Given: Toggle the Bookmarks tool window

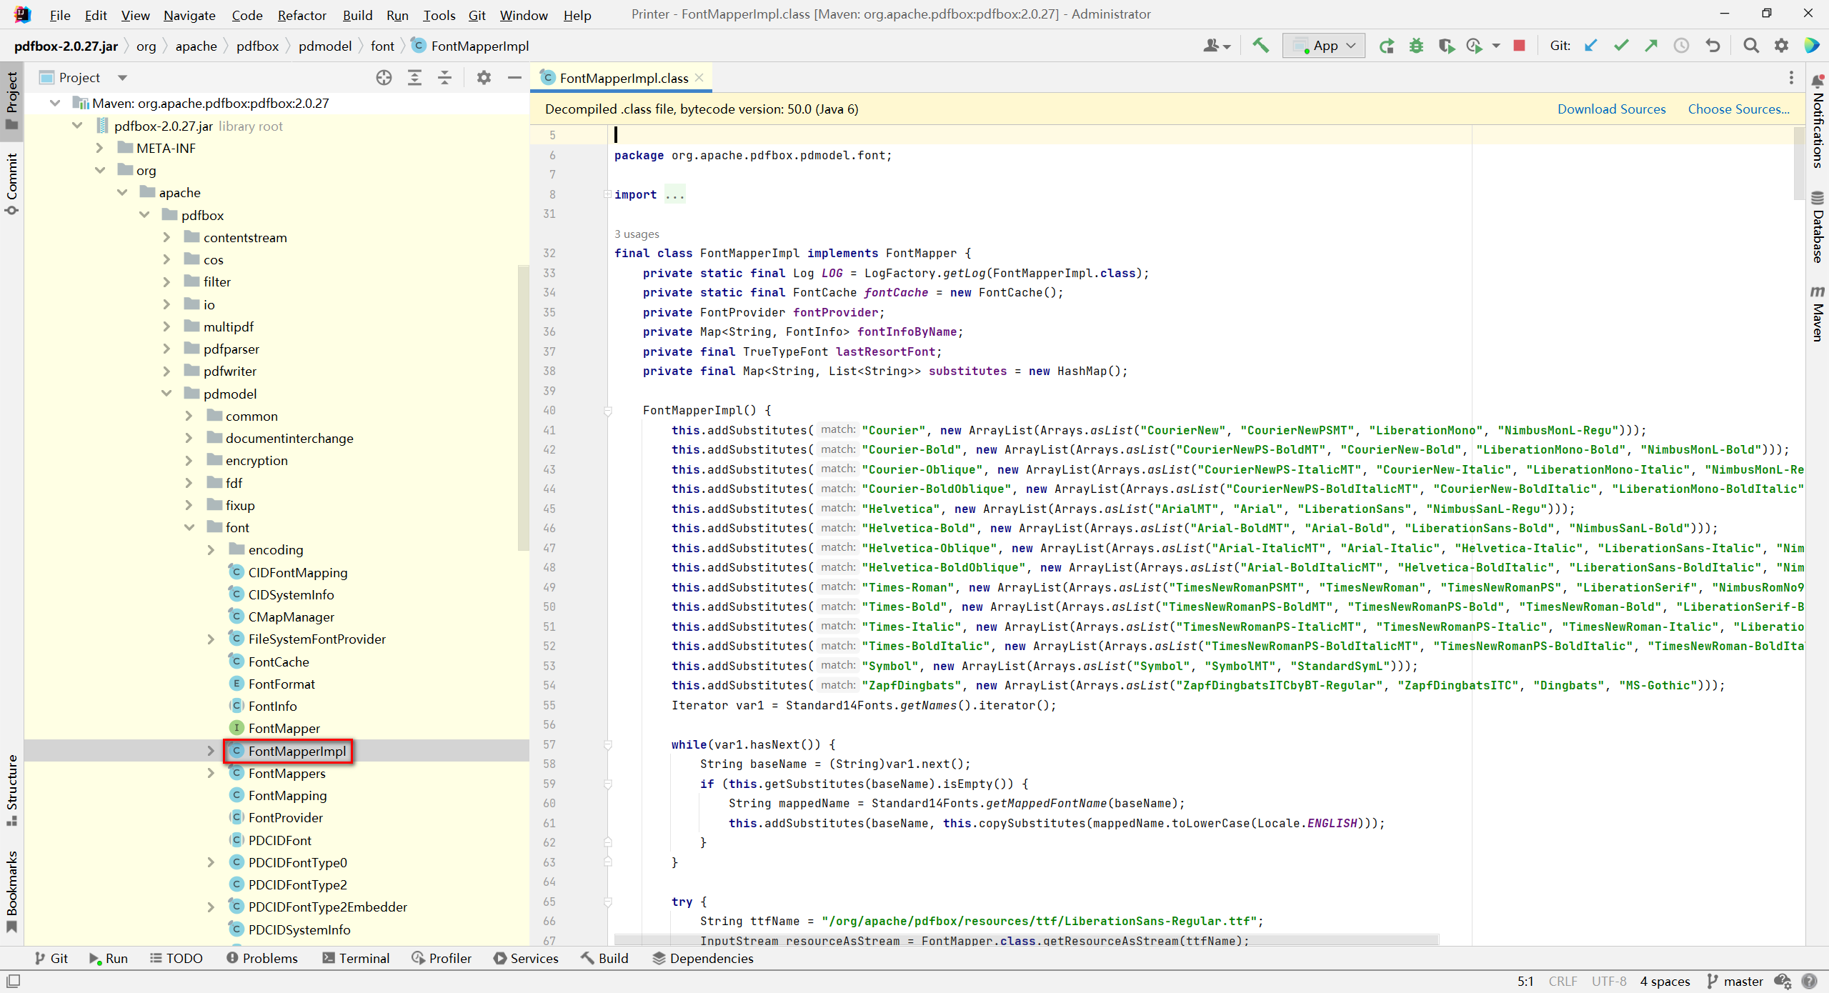Looking at the screenshot, I should [x=11, y=890].
